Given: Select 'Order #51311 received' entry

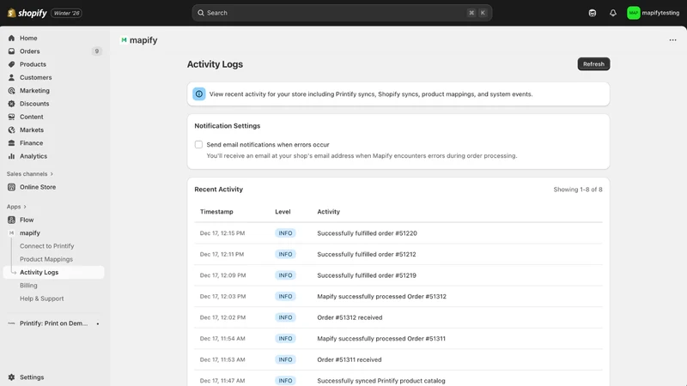Looking at the screenshot, I should (x=350, y=359).
